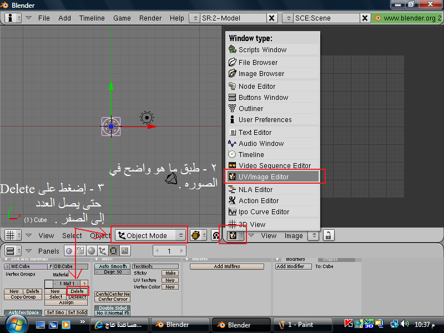Click the info window type 'i' selector
Image resolution: width=444 pixels, height=333 pixels.
(13, 18)
